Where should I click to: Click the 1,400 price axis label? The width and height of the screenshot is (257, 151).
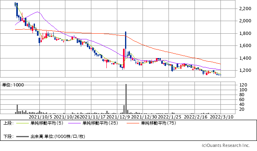pyautogui.click(x=245, y=58)
